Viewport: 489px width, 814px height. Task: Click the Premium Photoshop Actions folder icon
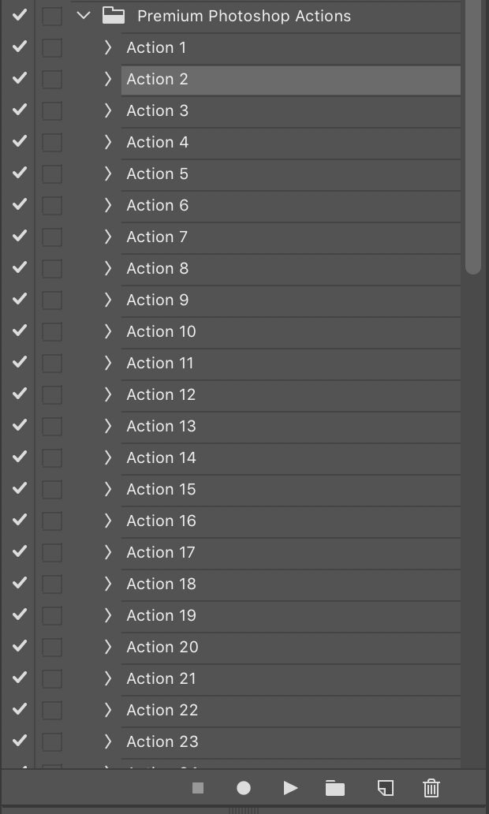(114, 15)
